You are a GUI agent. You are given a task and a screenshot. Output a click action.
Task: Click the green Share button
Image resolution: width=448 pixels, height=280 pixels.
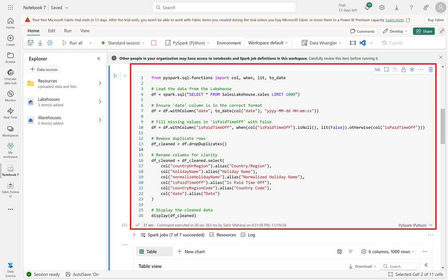tap(424, 31)
